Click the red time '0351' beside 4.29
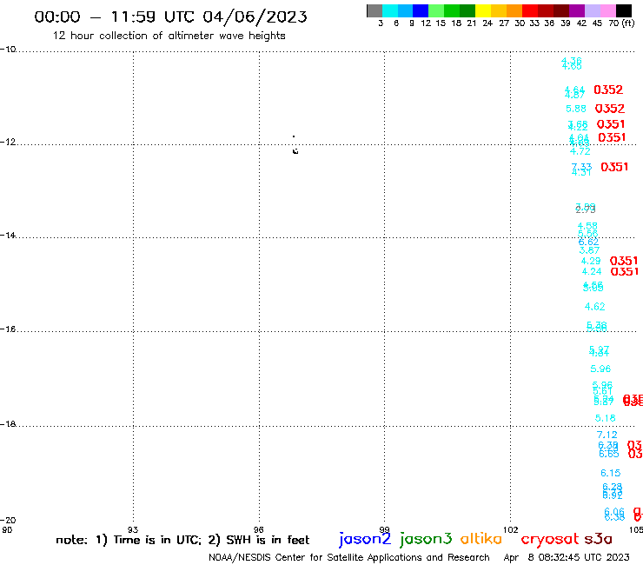The height and width of the screenshot is (565, 643). (624, 261)
